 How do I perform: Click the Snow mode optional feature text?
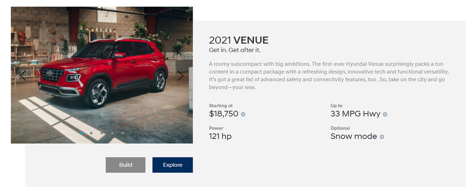pyautogui.click(x=353, y=136)
